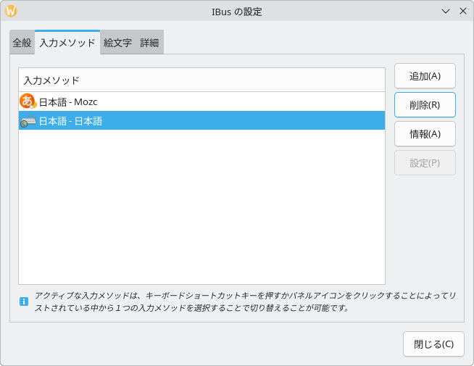Show details with the 情報(A) button
The height and width of the screenshot is (366, 474).
(425, 134)
